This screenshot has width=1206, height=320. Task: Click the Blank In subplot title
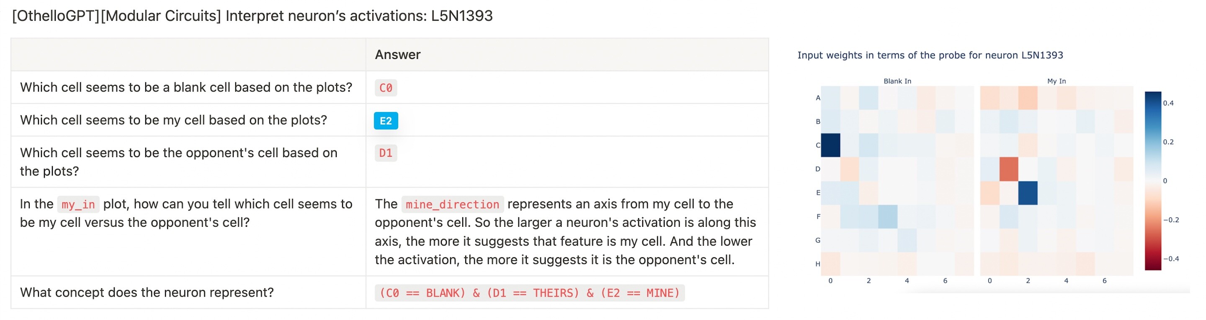pos(897,81)
